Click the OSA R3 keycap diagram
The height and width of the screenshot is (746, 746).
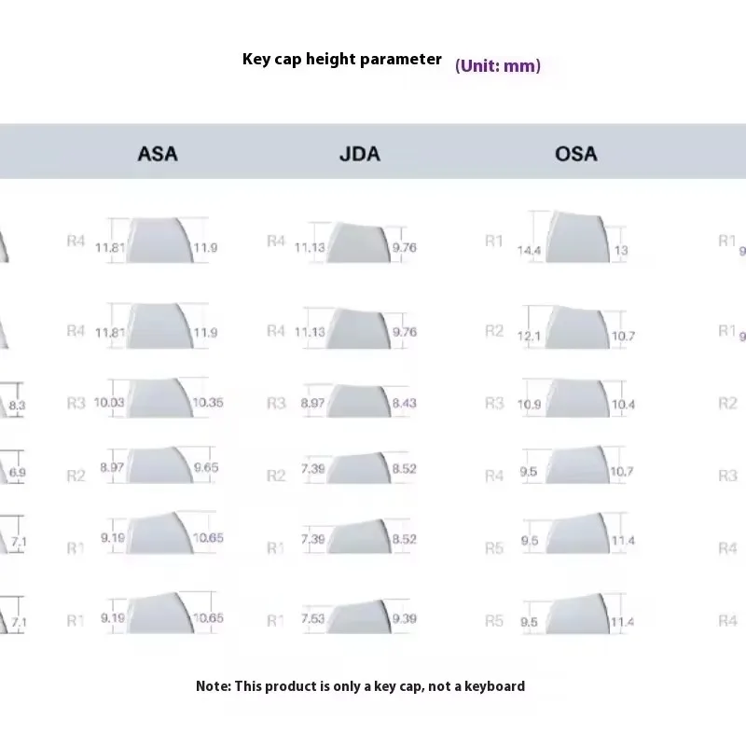point(577,398)
